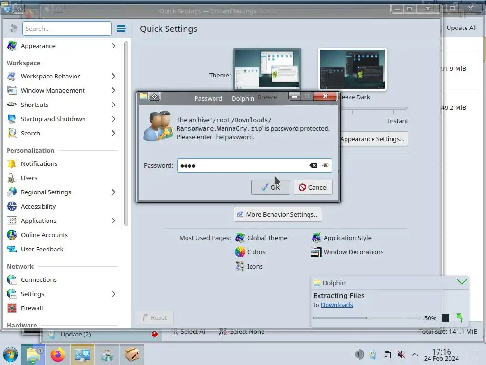Launch Firefox from the taskbar
The height and width of the screenshot is (365, 486).
pyautogui.click(x=57, y=355)
